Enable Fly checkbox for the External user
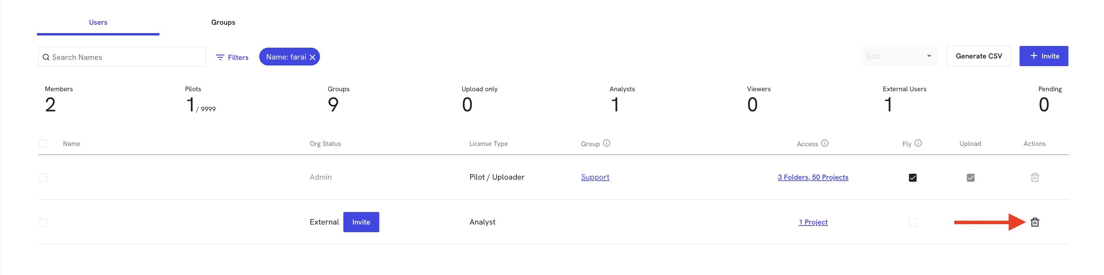The height and width of the screenshot is (275, 1104). click(x=912, y=222)
